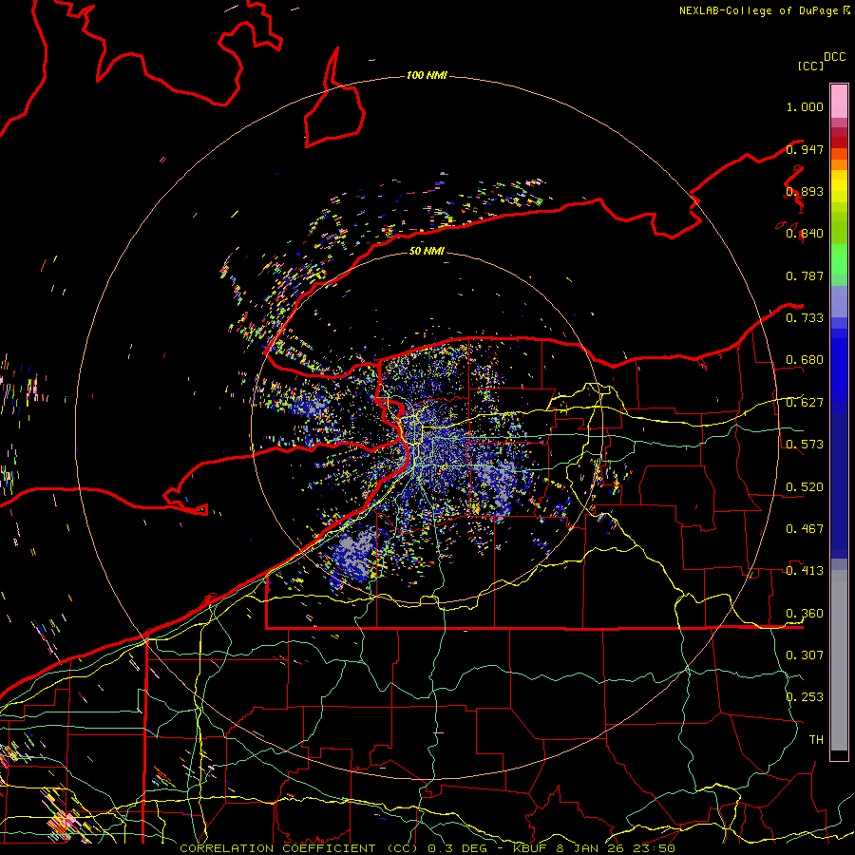Image resolution: width=855 pixels, height=855 pixels.
Task: Pick the red segment of the color bar
Action: (839, 142)
